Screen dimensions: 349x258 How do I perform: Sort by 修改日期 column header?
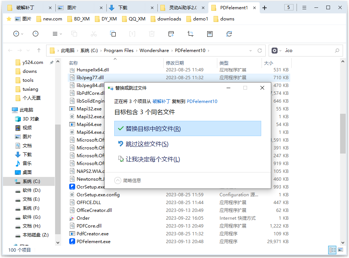pyautogui.click(x=175, y=63)
